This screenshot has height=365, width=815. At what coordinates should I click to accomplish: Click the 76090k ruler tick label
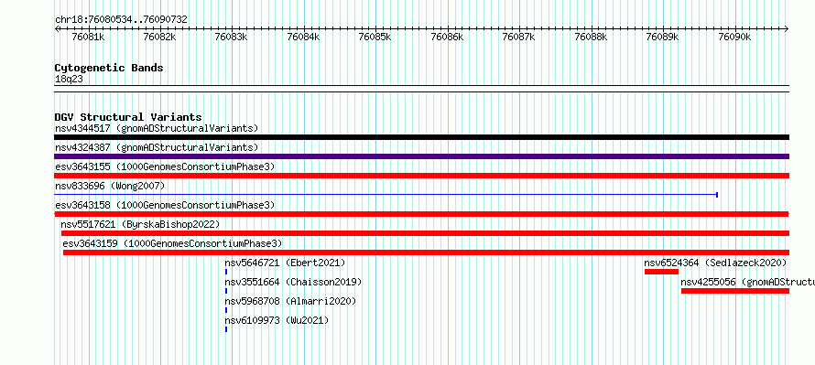point(734,37)
